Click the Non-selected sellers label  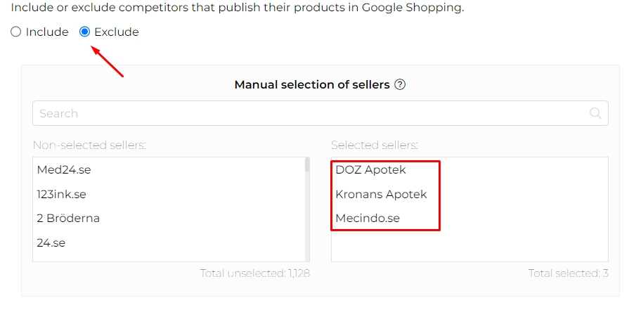[x=89, y=145]
